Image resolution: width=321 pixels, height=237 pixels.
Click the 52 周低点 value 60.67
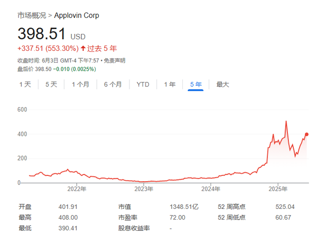coord(283,218)
